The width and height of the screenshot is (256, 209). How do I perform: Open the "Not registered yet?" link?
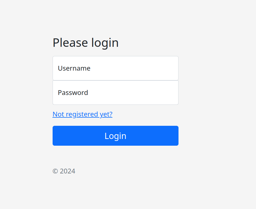point(83,114)
